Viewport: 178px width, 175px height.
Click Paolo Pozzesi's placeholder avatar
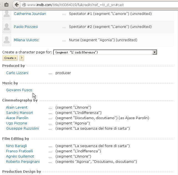pos(7,27)
